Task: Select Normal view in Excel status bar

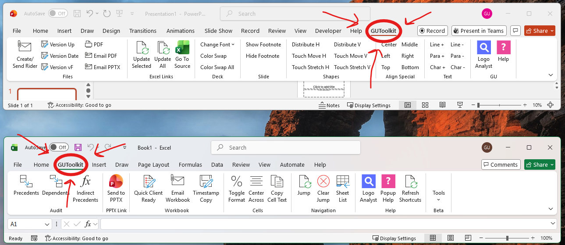Action: 433,238
